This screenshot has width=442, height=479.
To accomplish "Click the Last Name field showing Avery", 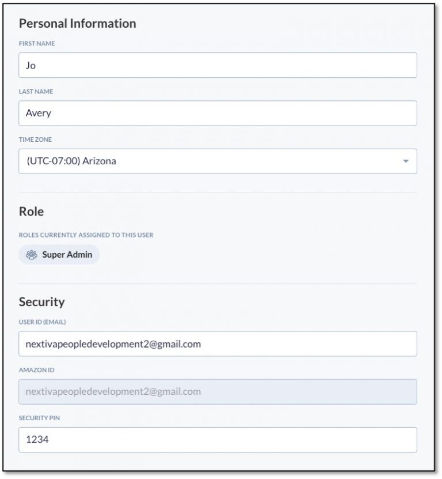I will pos(219,113).
